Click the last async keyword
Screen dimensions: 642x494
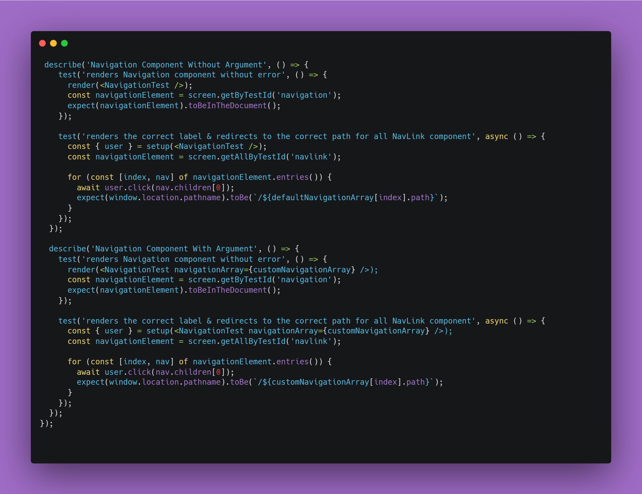point(497,321)
